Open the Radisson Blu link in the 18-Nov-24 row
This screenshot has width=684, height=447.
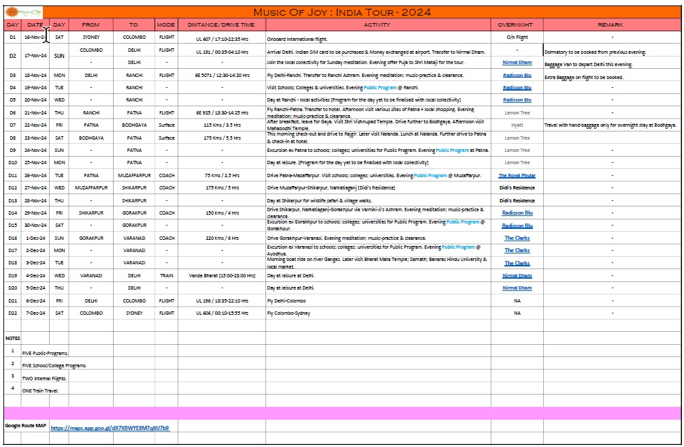[x=517, y=75]
